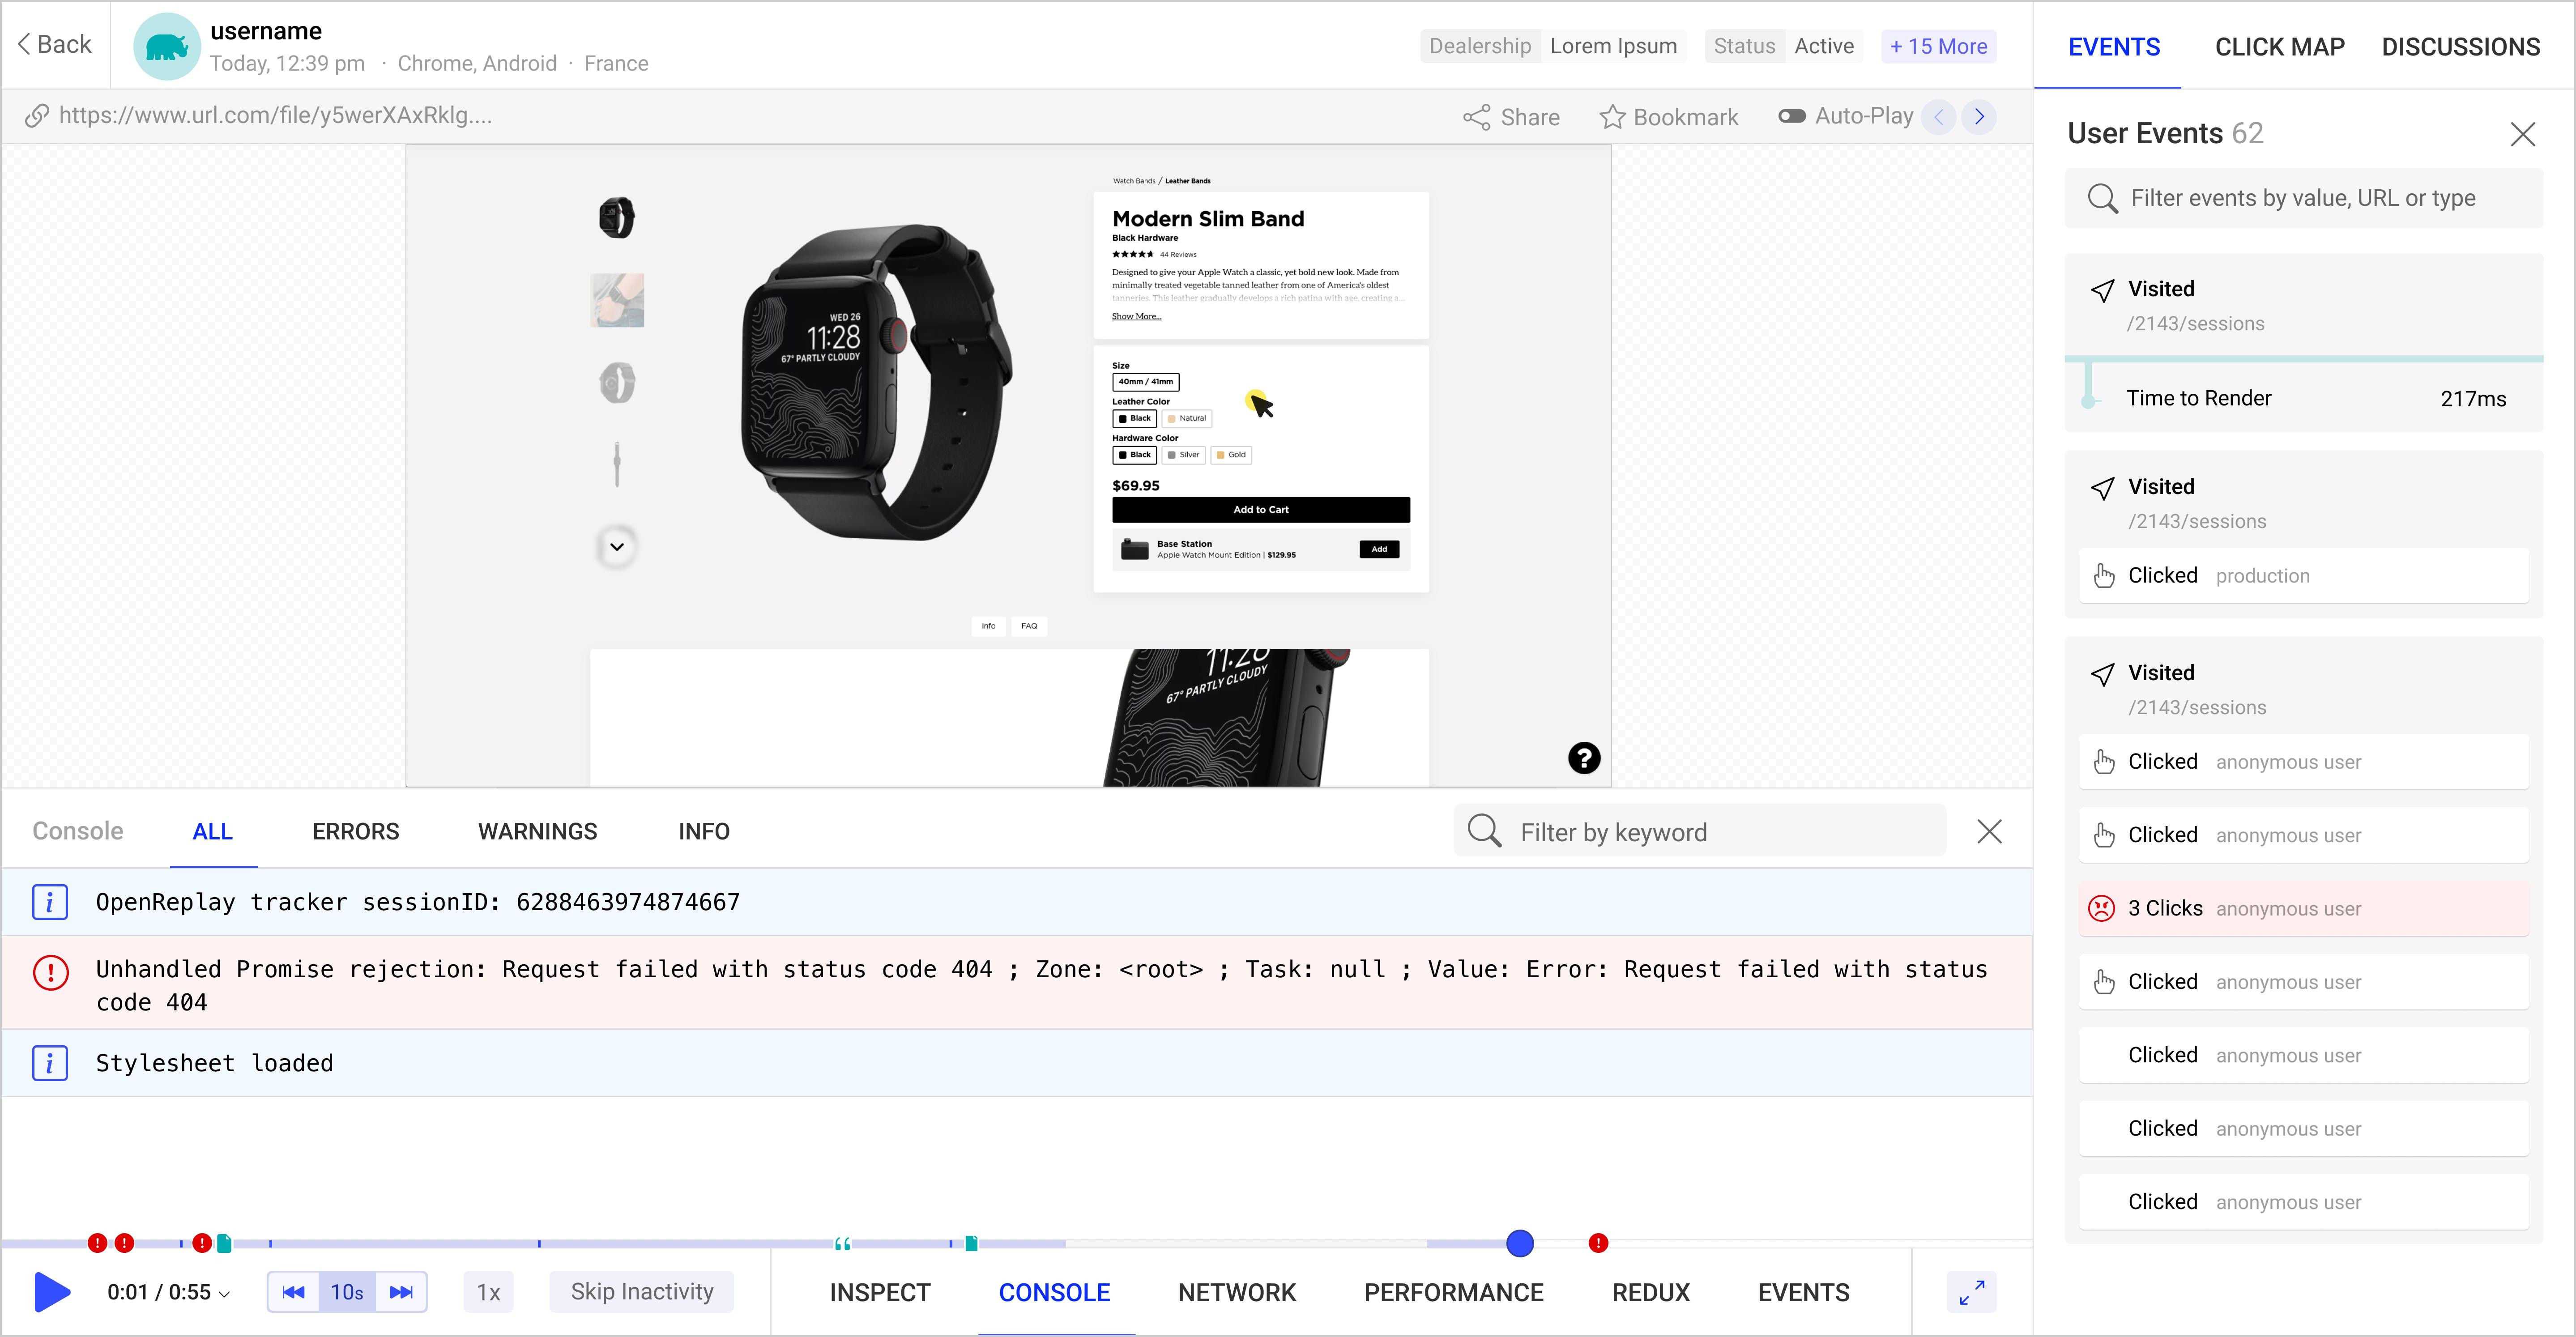The image size is (2576, 1337).
Task: Change the 1x playback speed
Action: (488, 1292)
